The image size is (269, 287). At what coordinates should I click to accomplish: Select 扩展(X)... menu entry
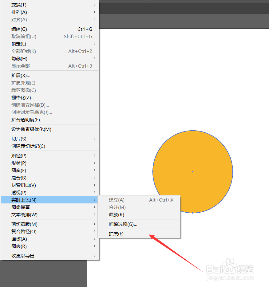click(x=50, y=76)
